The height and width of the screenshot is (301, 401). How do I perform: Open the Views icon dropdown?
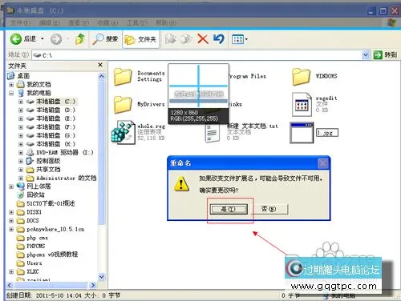240,39
